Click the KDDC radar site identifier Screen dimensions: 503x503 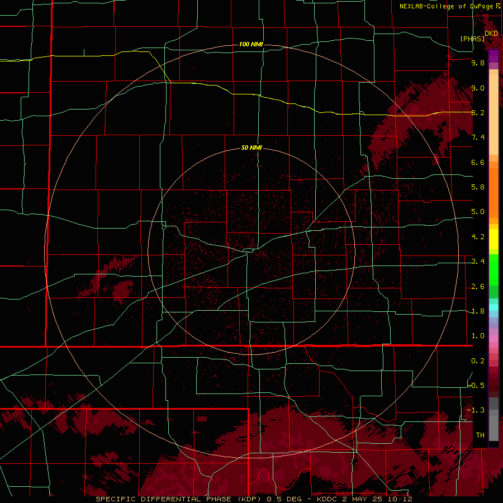(326, 499)
